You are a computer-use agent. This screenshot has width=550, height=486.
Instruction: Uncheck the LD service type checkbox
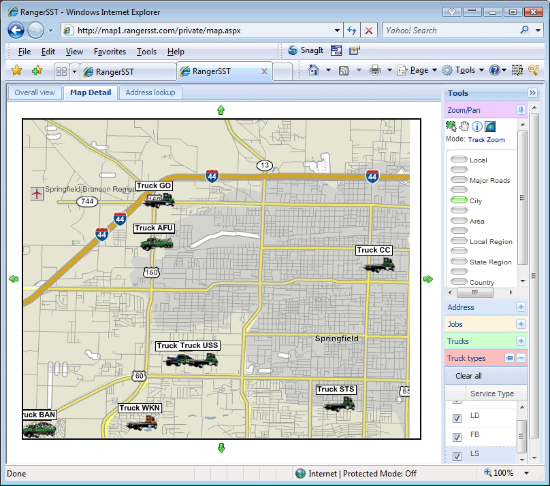(x=457, y=419)
